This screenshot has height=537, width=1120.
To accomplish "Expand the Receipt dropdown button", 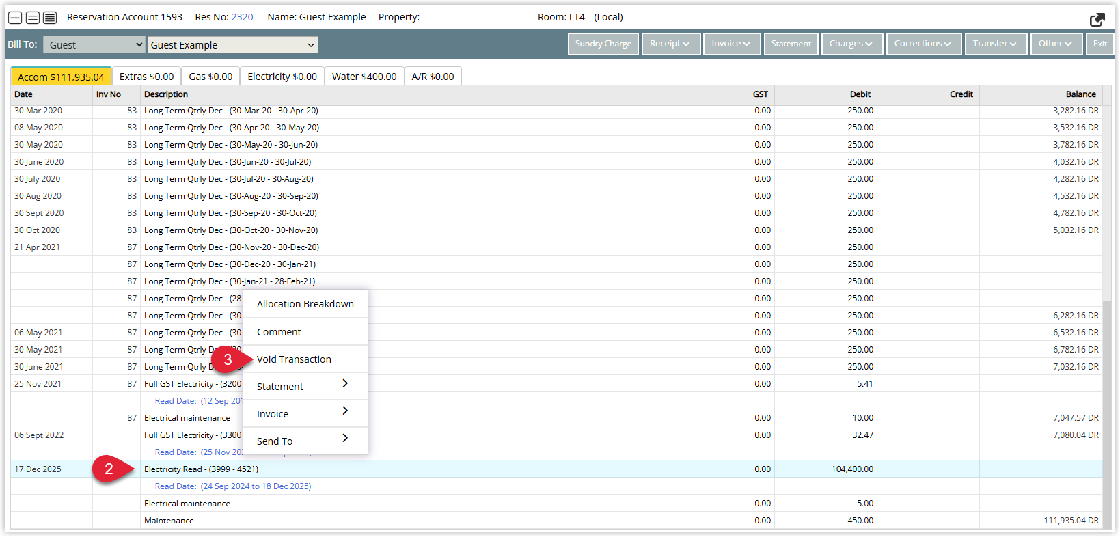I will point(670,44).
